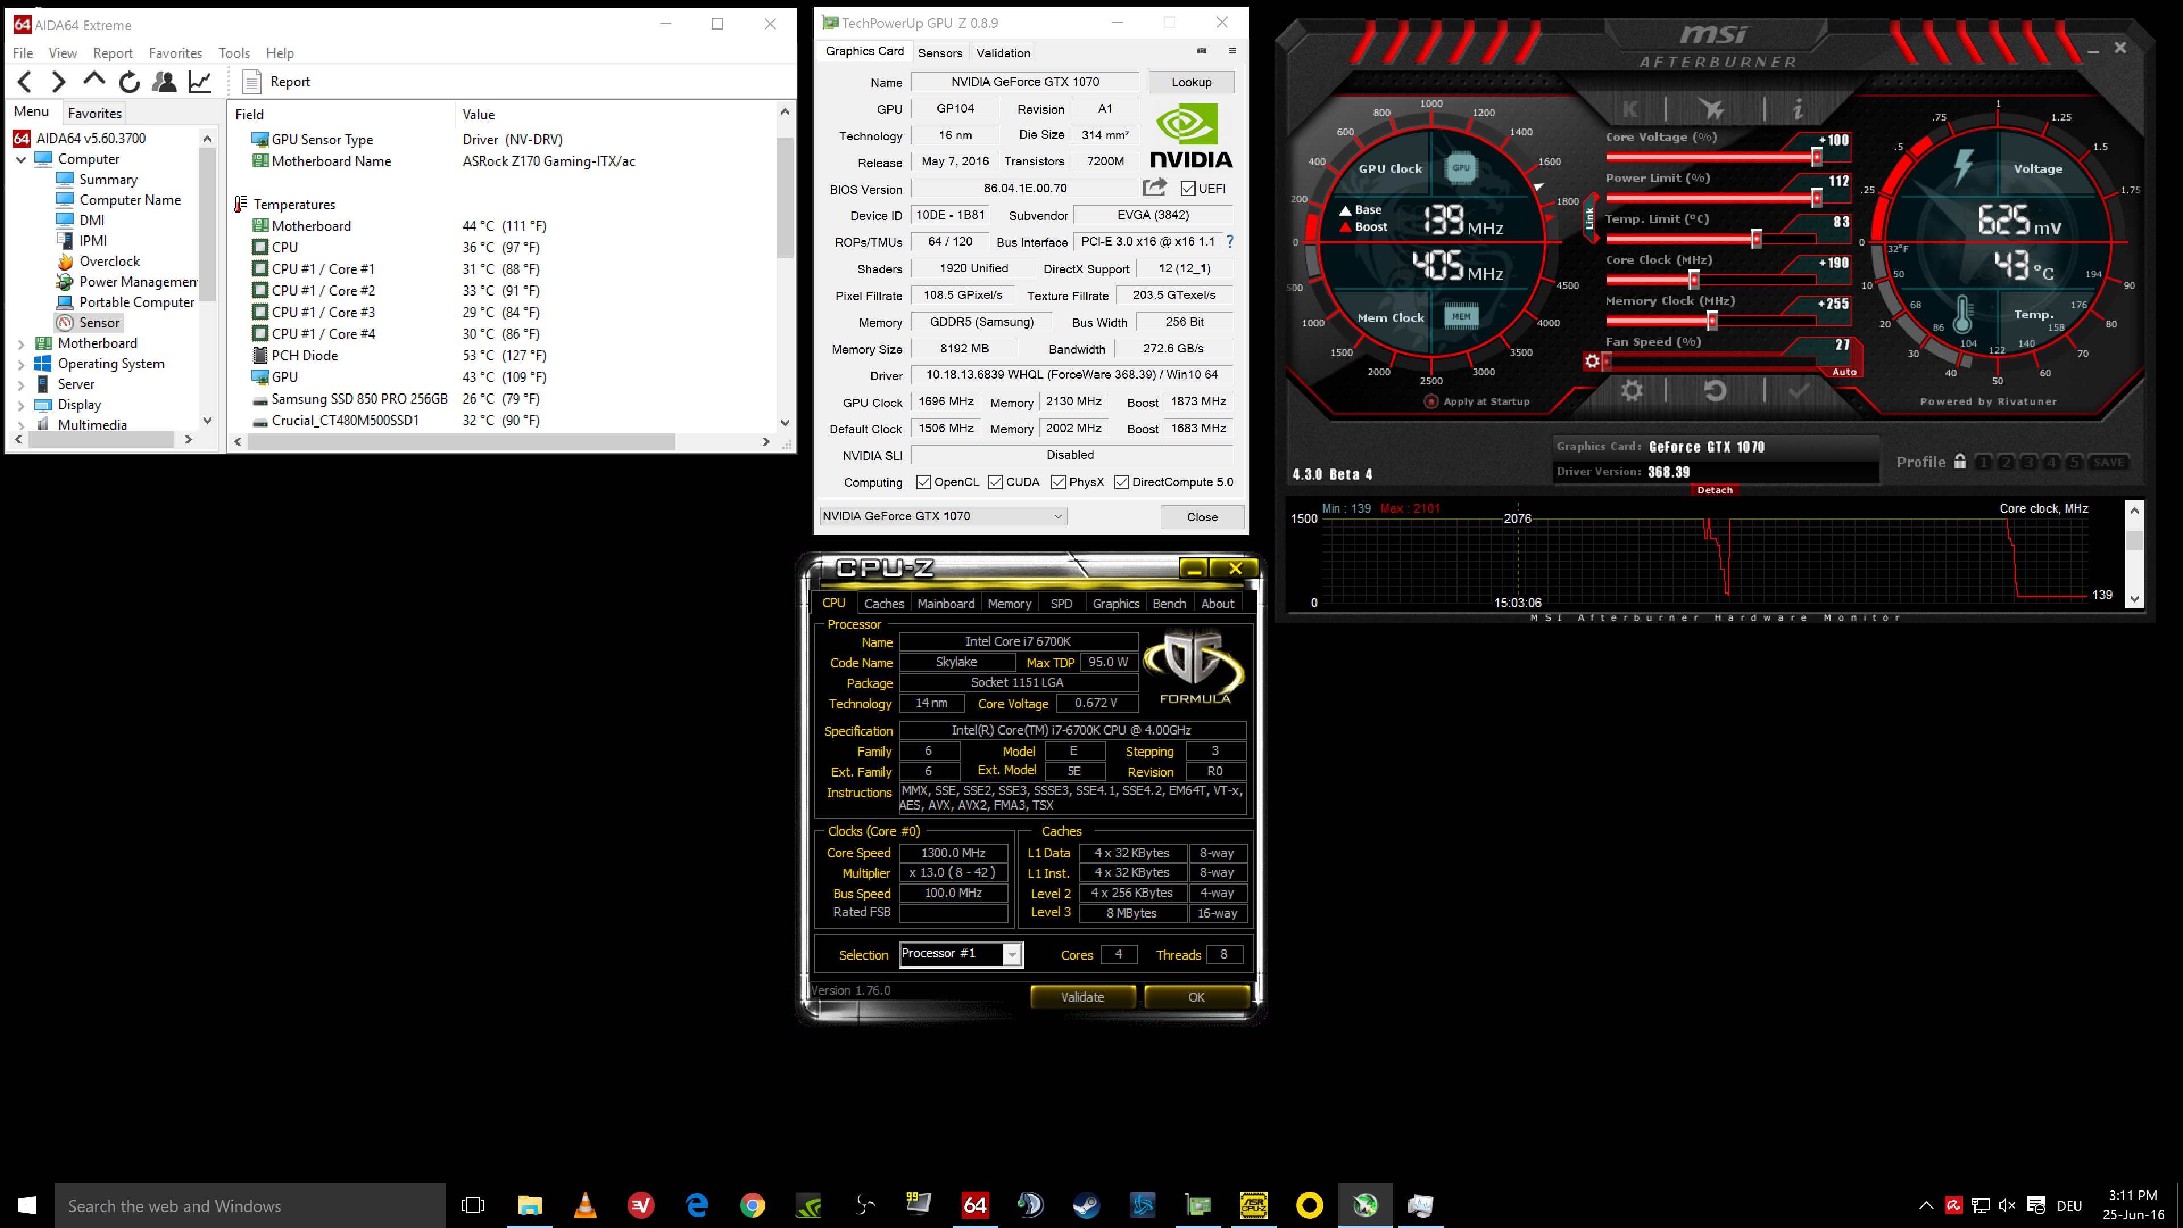2183x1228 pixels.
Task: Open fan speed settings gear
Action: [x=1592, y=362]
